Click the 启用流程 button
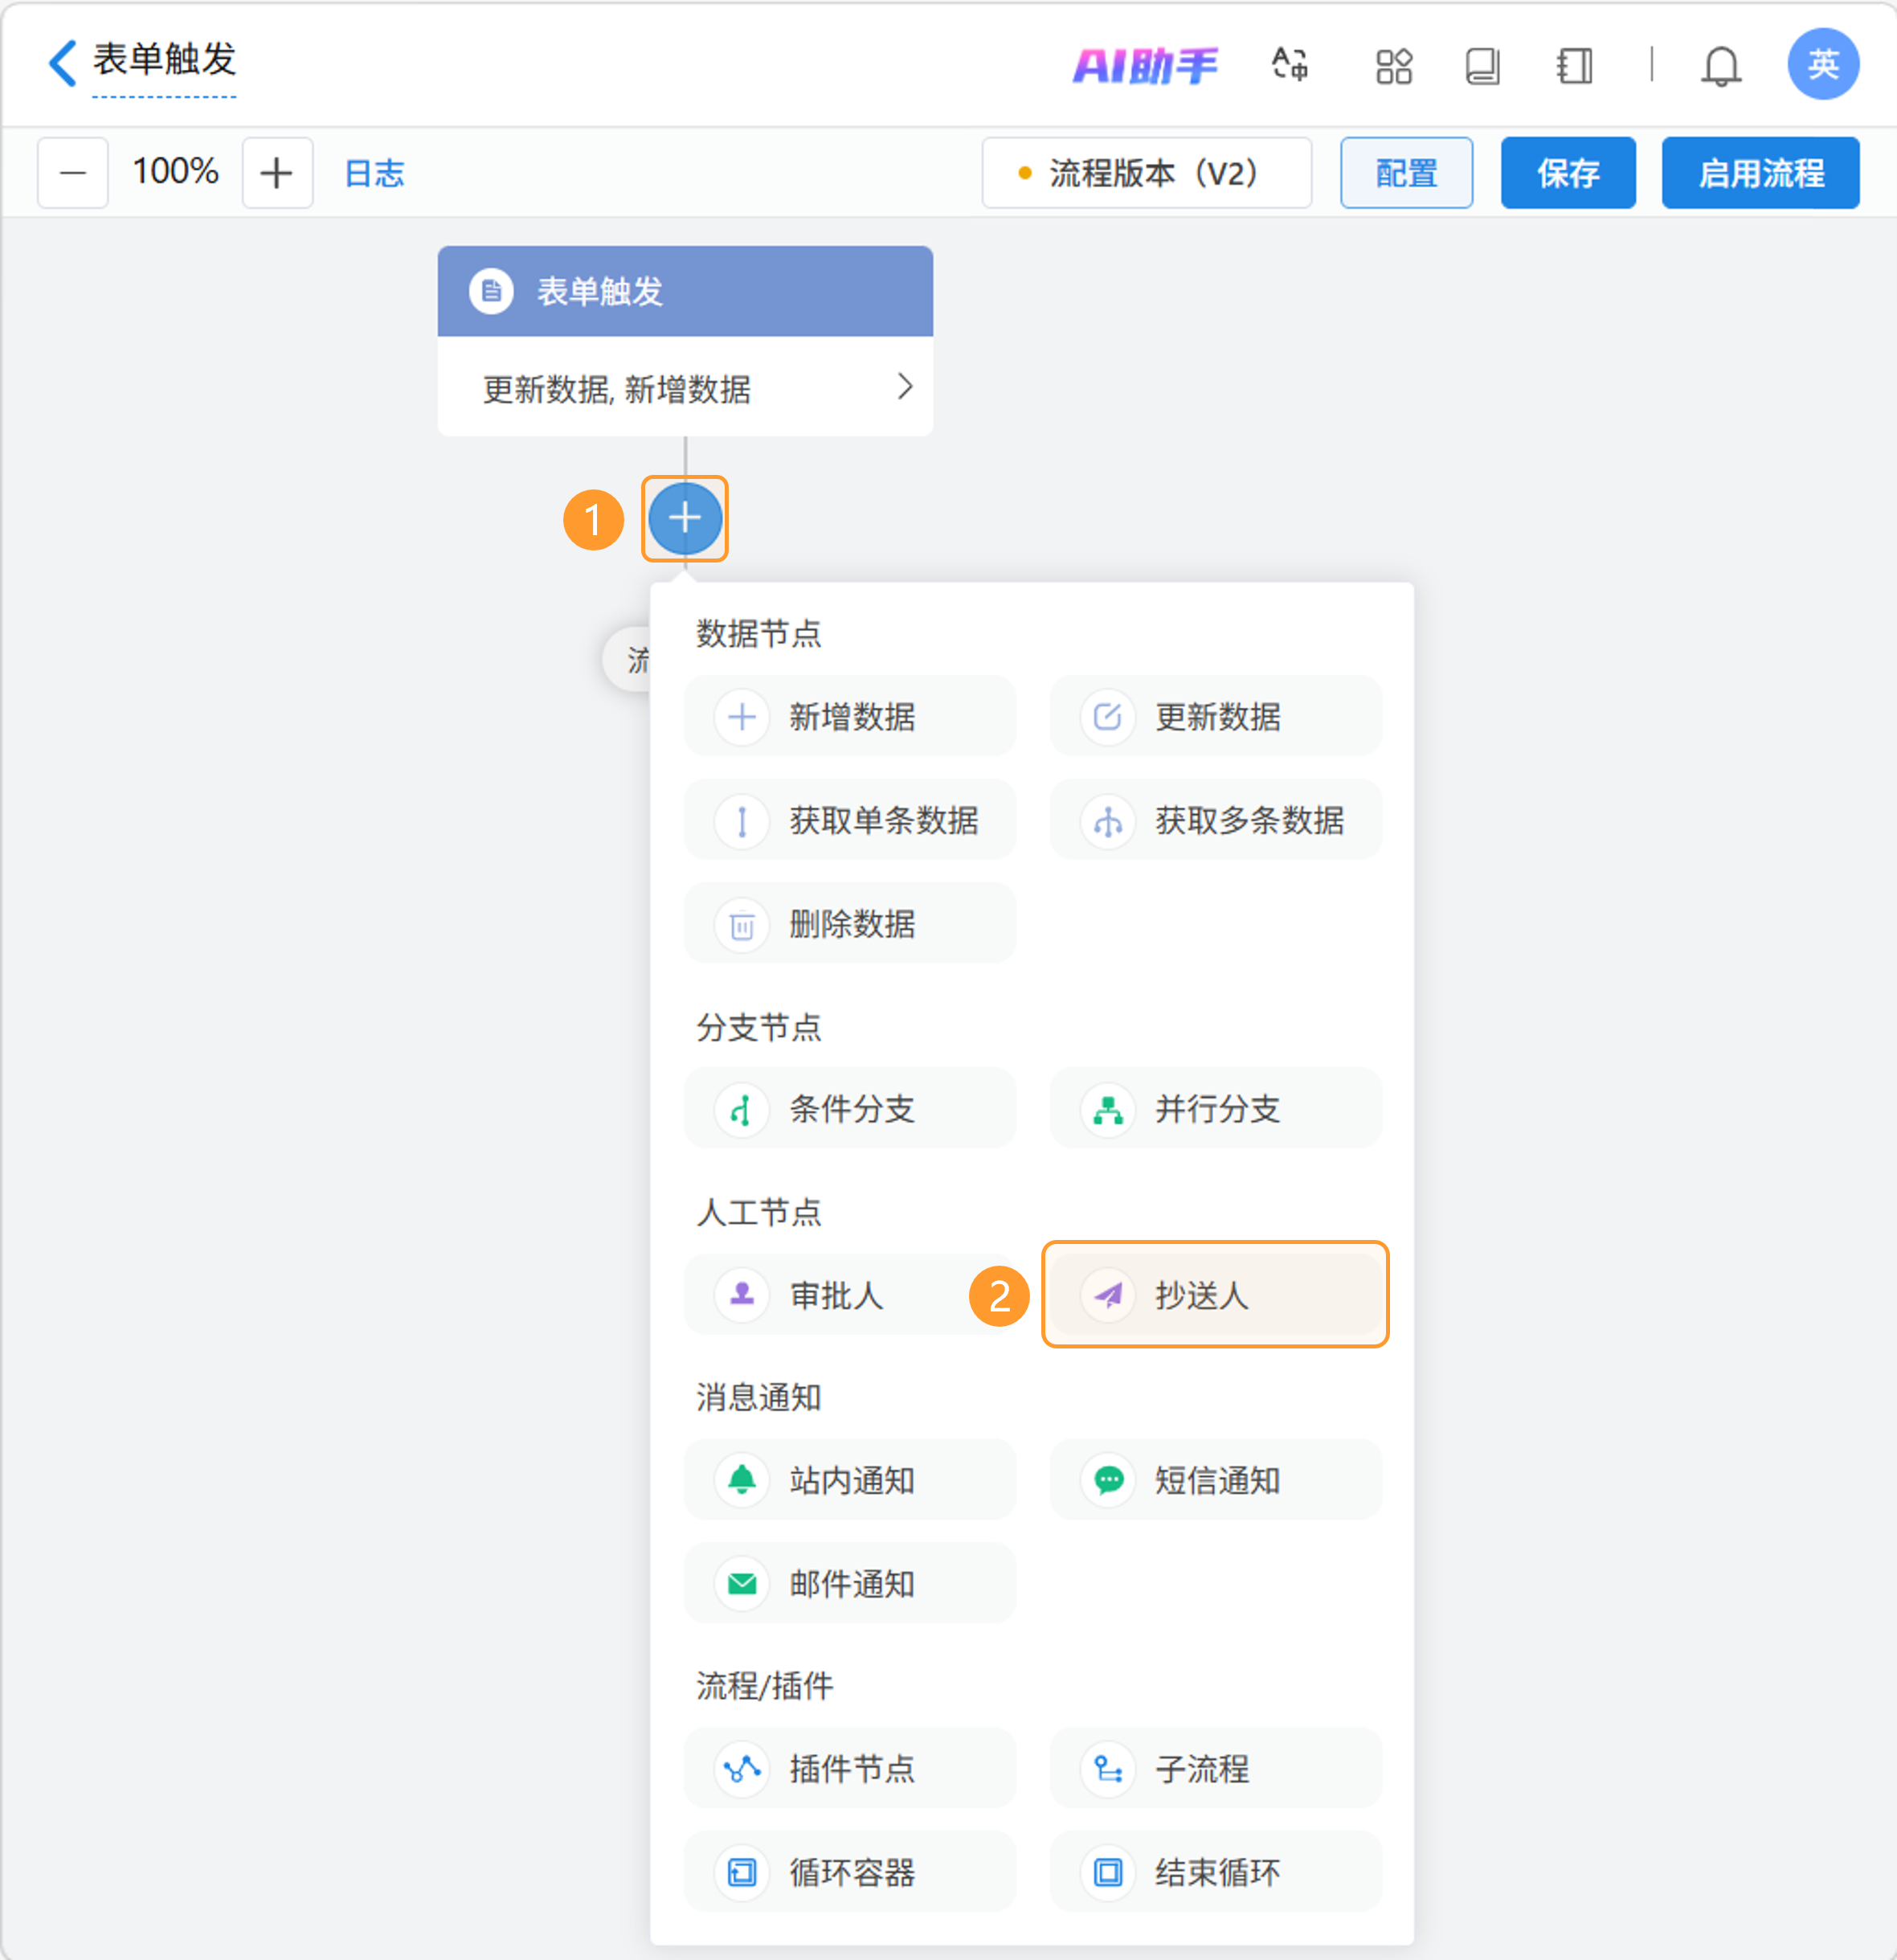Image resolution: width=1897 pixels, height=1960 pixels. (1760, 173)
